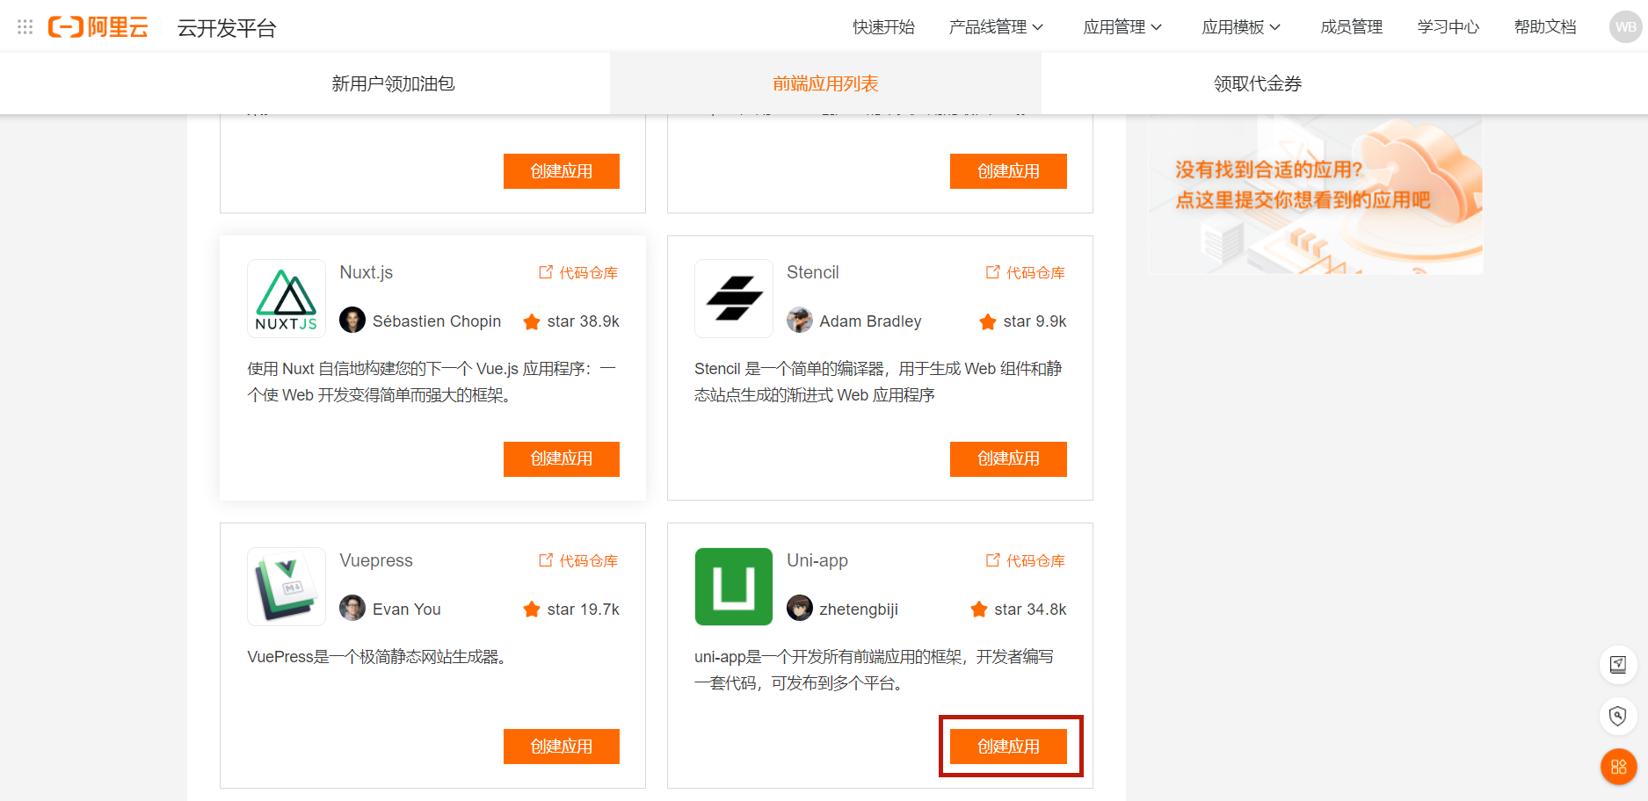Open Vuepress code repository link
This screenshot has width=1648, height=801.
(x=578, y=560)
